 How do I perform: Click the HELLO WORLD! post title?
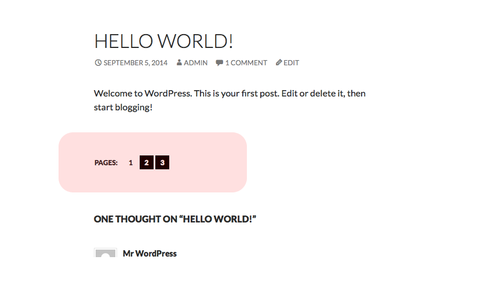pos(163,41)
